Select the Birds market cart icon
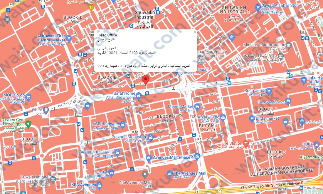The width and height of the screenshot is (323, 194). click(252, 119)
